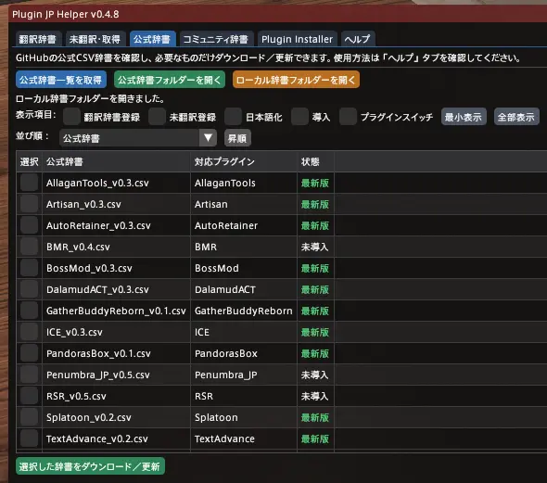The height and width of the screenshot is (483, 547).
Task: Click the AutoRetainer_v0.3.csv file name
Action: (x=98, y=225)
